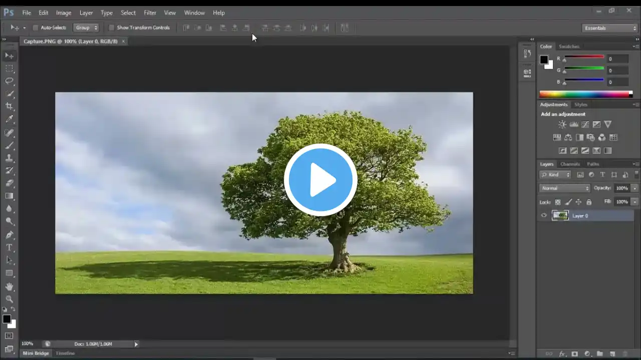Screen dimensions: 641x360
Task: Enable Show Transform Controls checkbox
Action: [x=111, y=27]
